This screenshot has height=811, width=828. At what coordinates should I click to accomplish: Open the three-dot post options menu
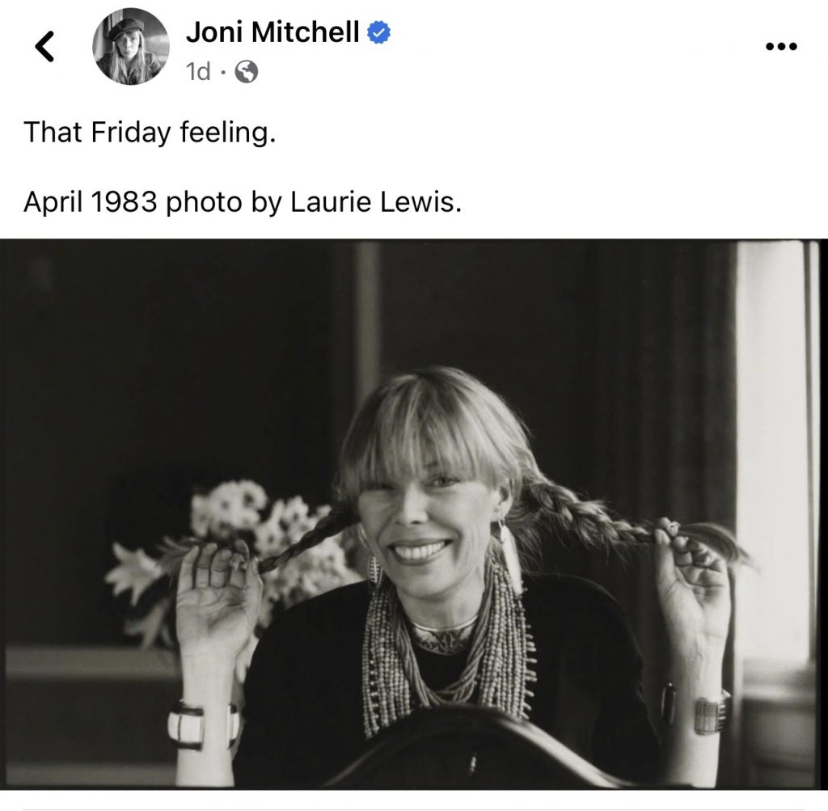(780, 46)
